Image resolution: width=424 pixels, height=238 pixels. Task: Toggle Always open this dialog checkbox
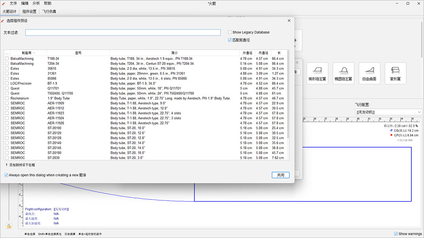click(6, 175)
